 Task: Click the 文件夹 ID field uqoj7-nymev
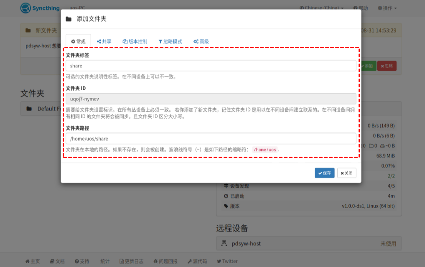(x=211, y=99)
